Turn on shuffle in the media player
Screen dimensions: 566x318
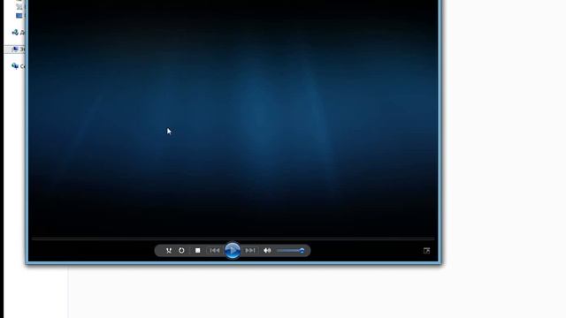(169, 251)
